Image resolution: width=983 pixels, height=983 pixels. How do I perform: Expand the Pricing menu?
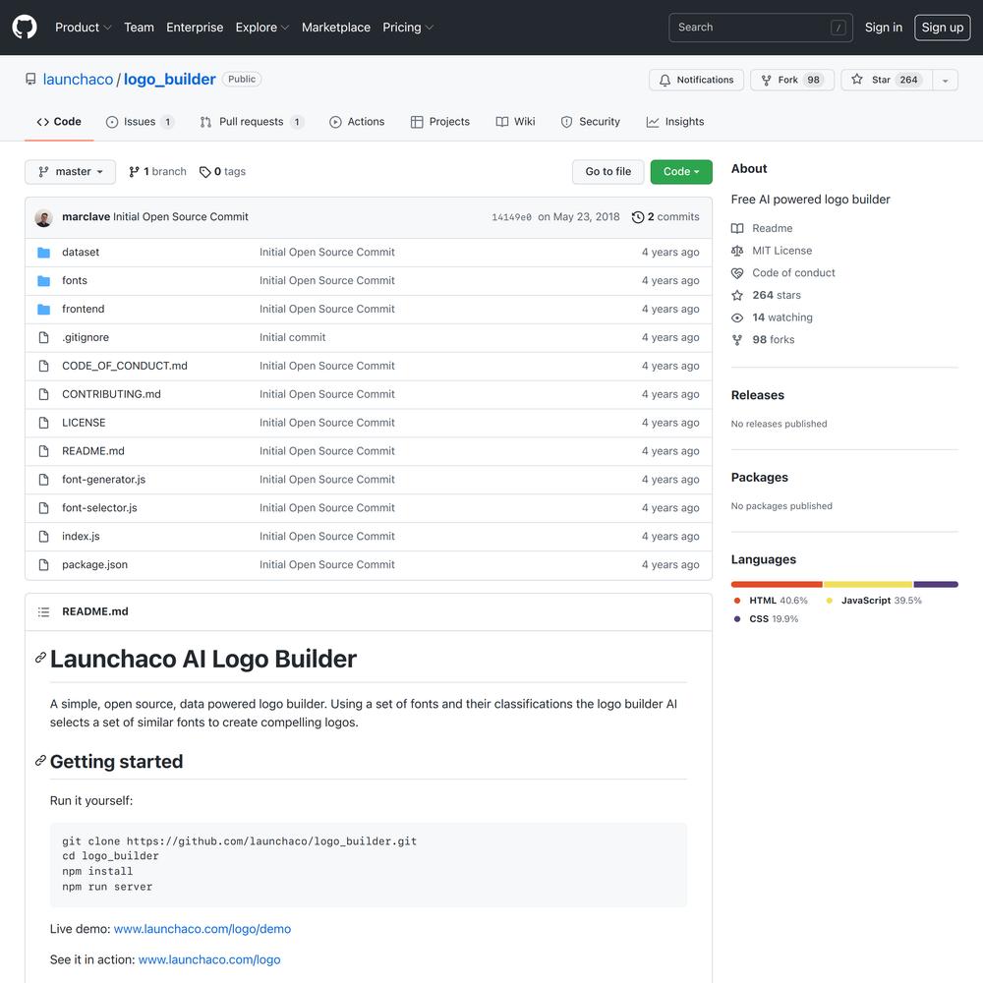(408, 28)
